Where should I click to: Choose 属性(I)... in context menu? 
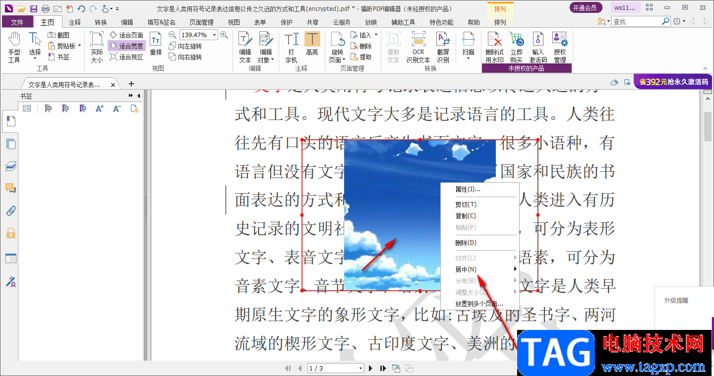[480, 189]
